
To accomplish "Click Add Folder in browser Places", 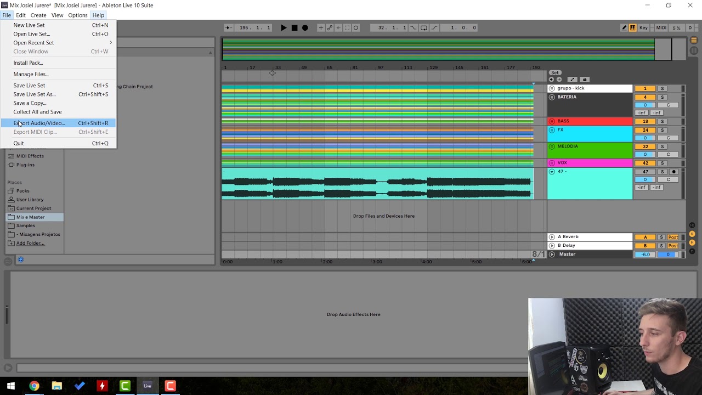I will pos(30,243).
